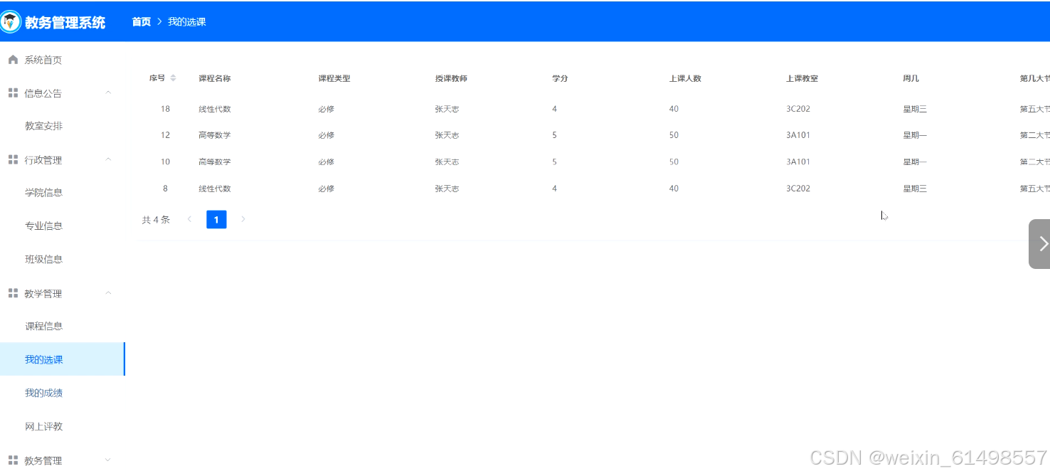Click the grid icon next to 行政管理
Screen dimensions: 1050x476
click(x=12, y=159)
